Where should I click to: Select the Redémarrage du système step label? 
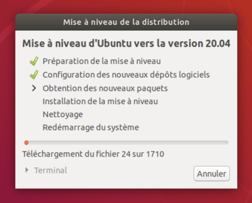(x=91, y=128)
